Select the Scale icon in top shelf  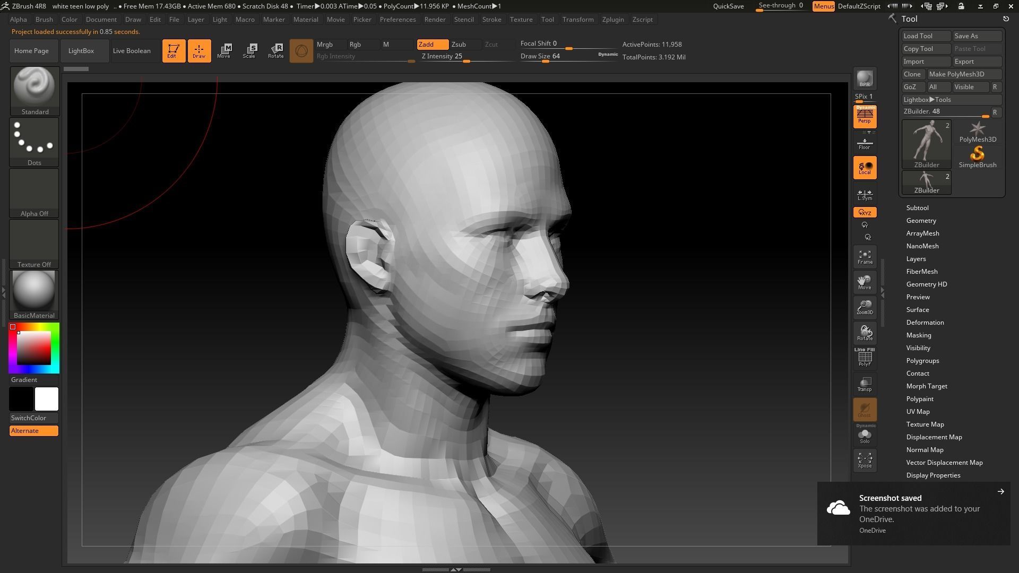coord(249,51)
